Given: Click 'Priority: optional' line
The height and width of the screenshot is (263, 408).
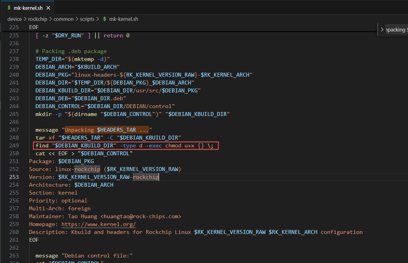Looking at the screenshot, I should point(58,200).
